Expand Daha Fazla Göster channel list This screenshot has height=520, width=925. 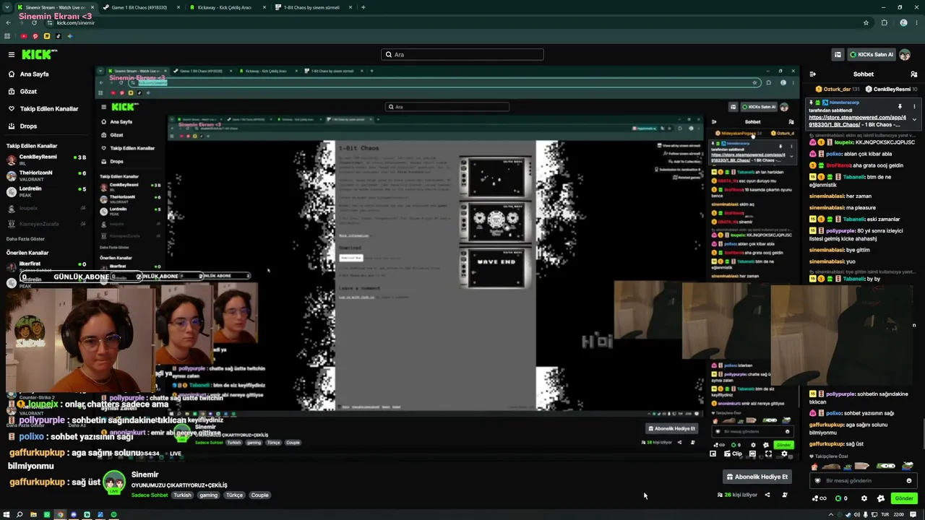[x=25, y=239]
